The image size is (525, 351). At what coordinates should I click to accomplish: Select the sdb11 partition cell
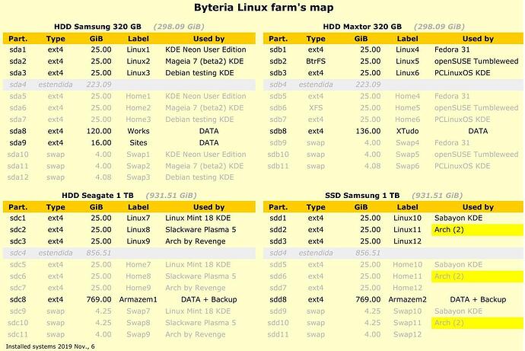(278, 166)
